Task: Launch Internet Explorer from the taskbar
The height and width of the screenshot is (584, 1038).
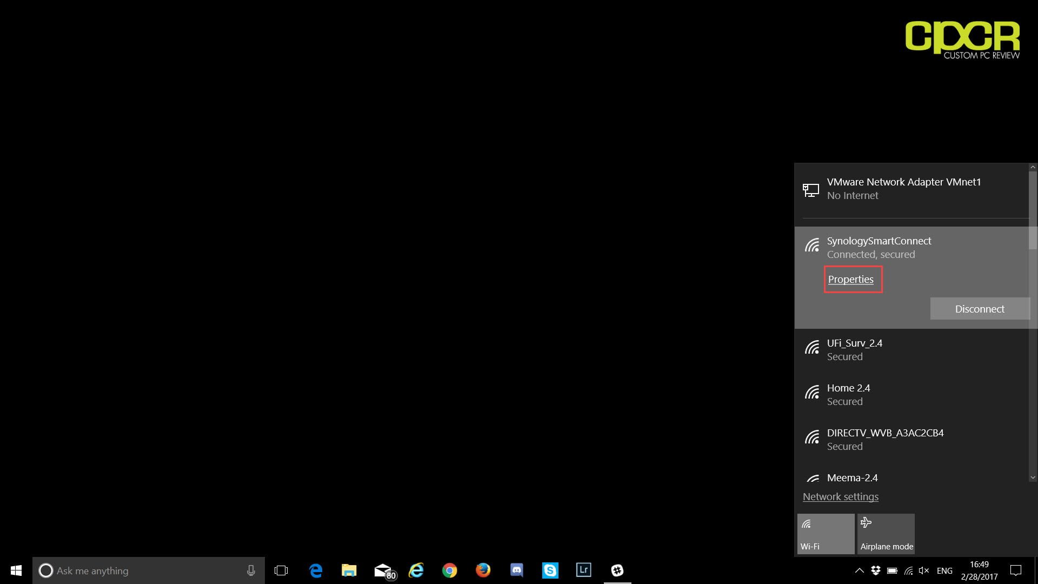Action: point(416,570)
